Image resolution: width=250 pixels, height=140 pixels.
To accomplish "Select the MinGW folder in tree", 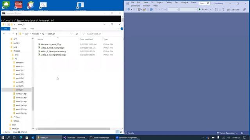I will (x=15, y=129).
